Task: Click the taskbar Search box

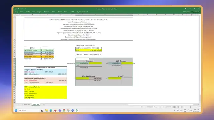Action: 29,110
